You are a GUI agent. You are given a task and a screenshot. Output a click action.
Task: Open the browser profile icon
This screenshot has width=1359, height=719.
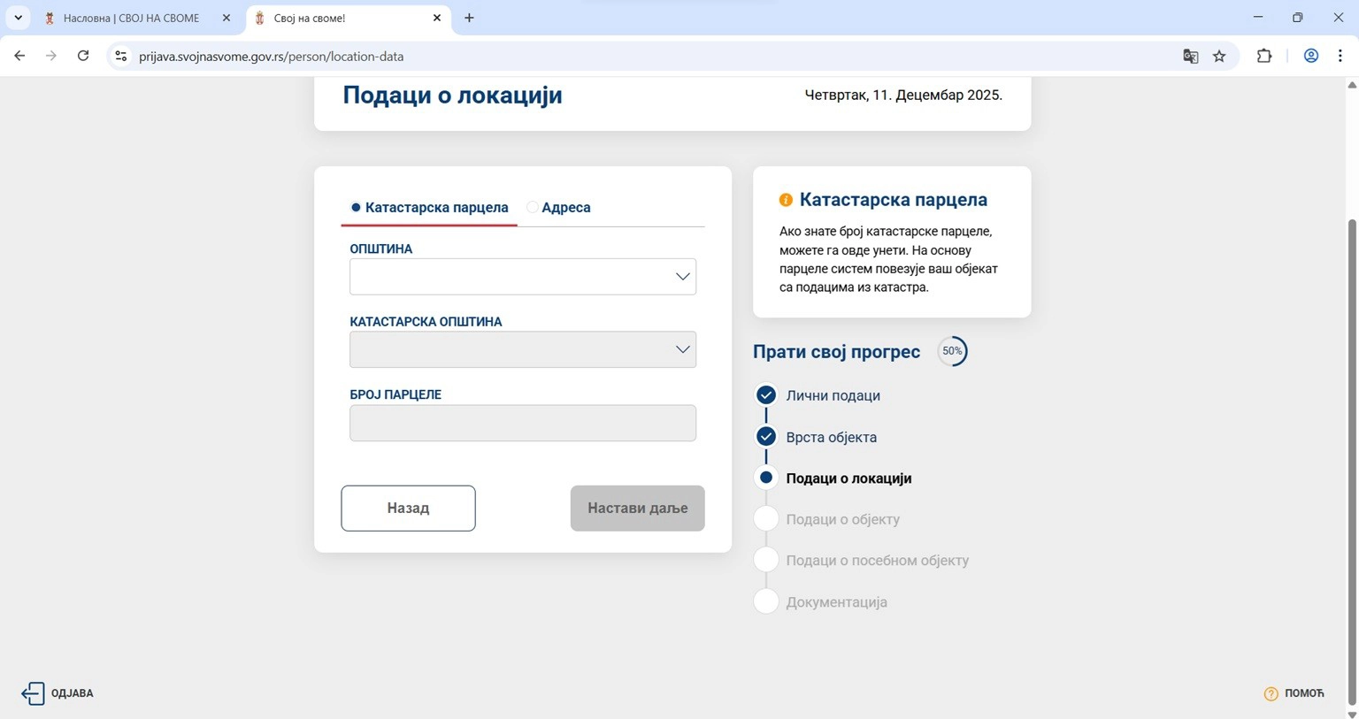[1311, 56]
